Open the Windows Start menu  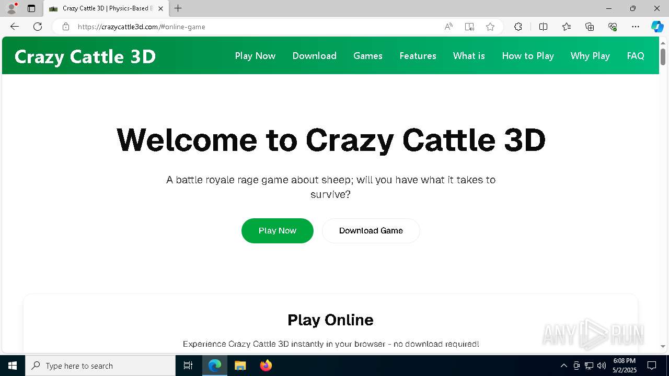[x=13, y=366]
